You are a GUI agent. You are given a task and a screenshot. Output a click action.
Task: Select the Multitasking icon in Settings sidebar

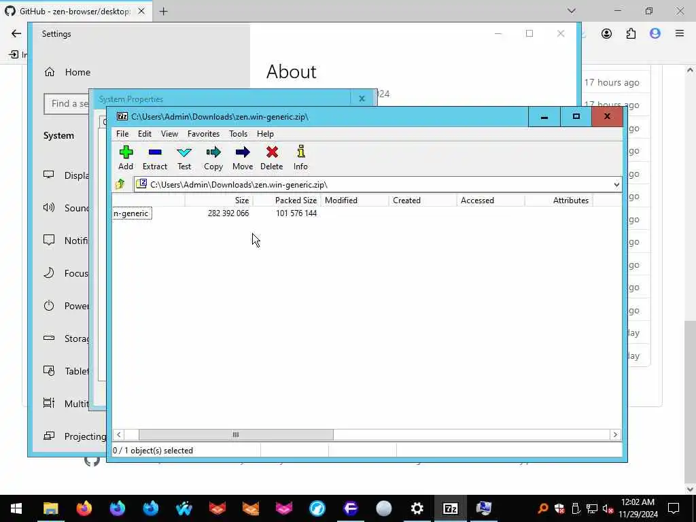coord(49,403)
